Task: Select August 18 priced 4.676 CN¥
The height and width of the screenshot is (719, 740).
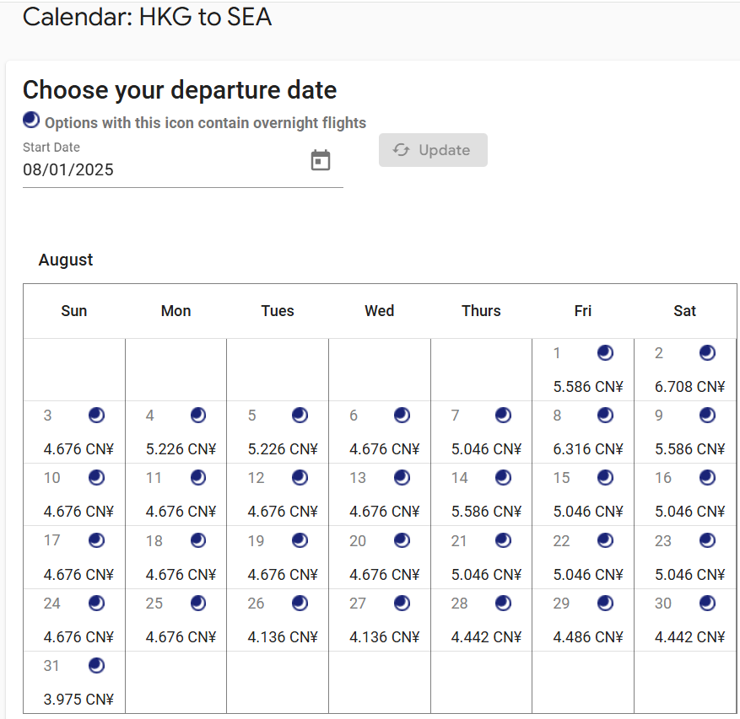Action: 176,557
